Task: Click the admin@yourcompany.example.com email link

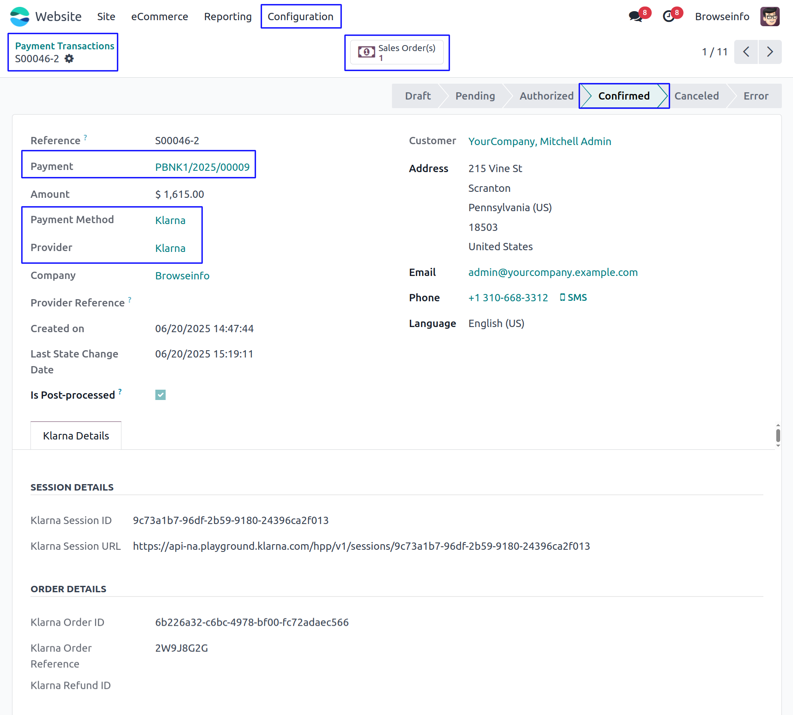Action: click(x=553, y=272)
